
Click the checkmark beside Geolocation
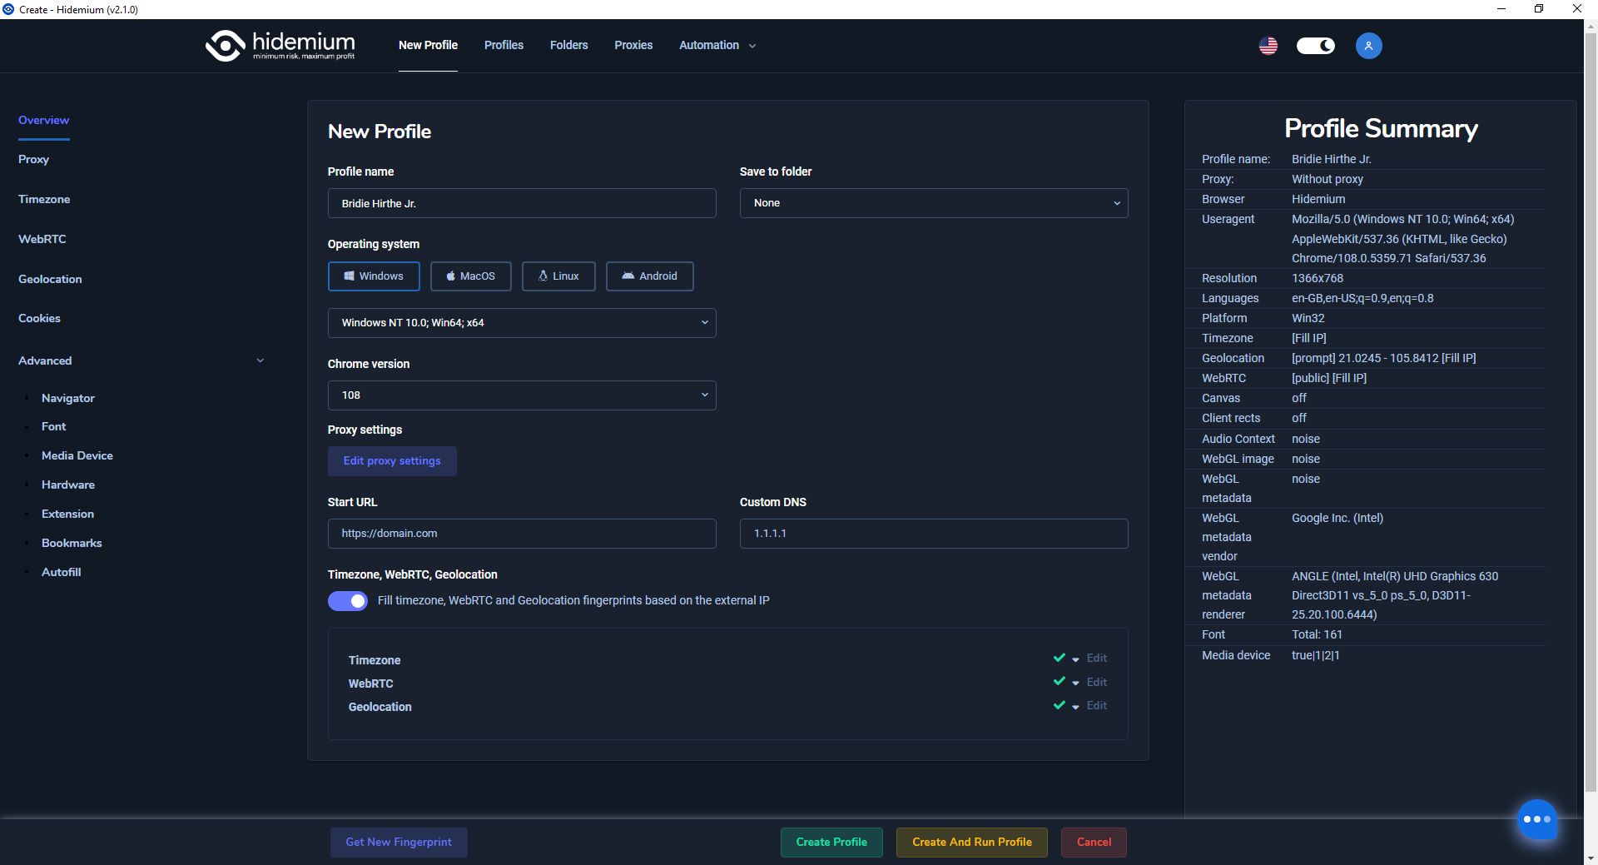pyautogui.click(x=1059, y=705)
